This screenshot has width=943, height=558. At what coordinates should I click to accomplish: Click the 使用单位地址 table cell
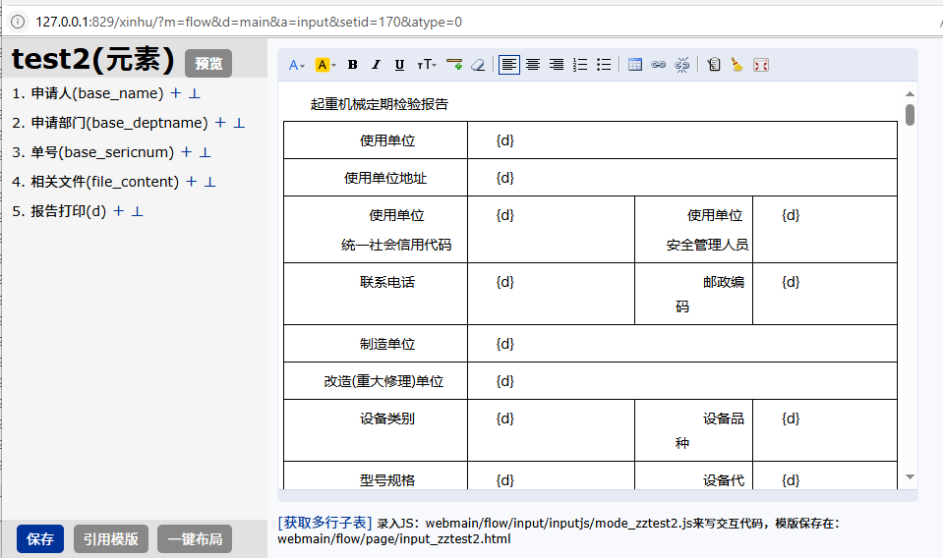point(376,178)
